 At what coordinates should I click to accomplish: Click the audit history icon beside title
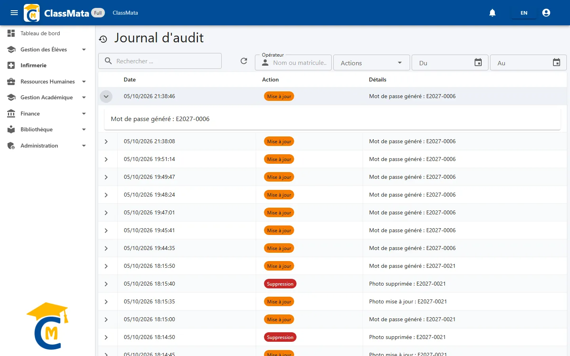(103, 39)
